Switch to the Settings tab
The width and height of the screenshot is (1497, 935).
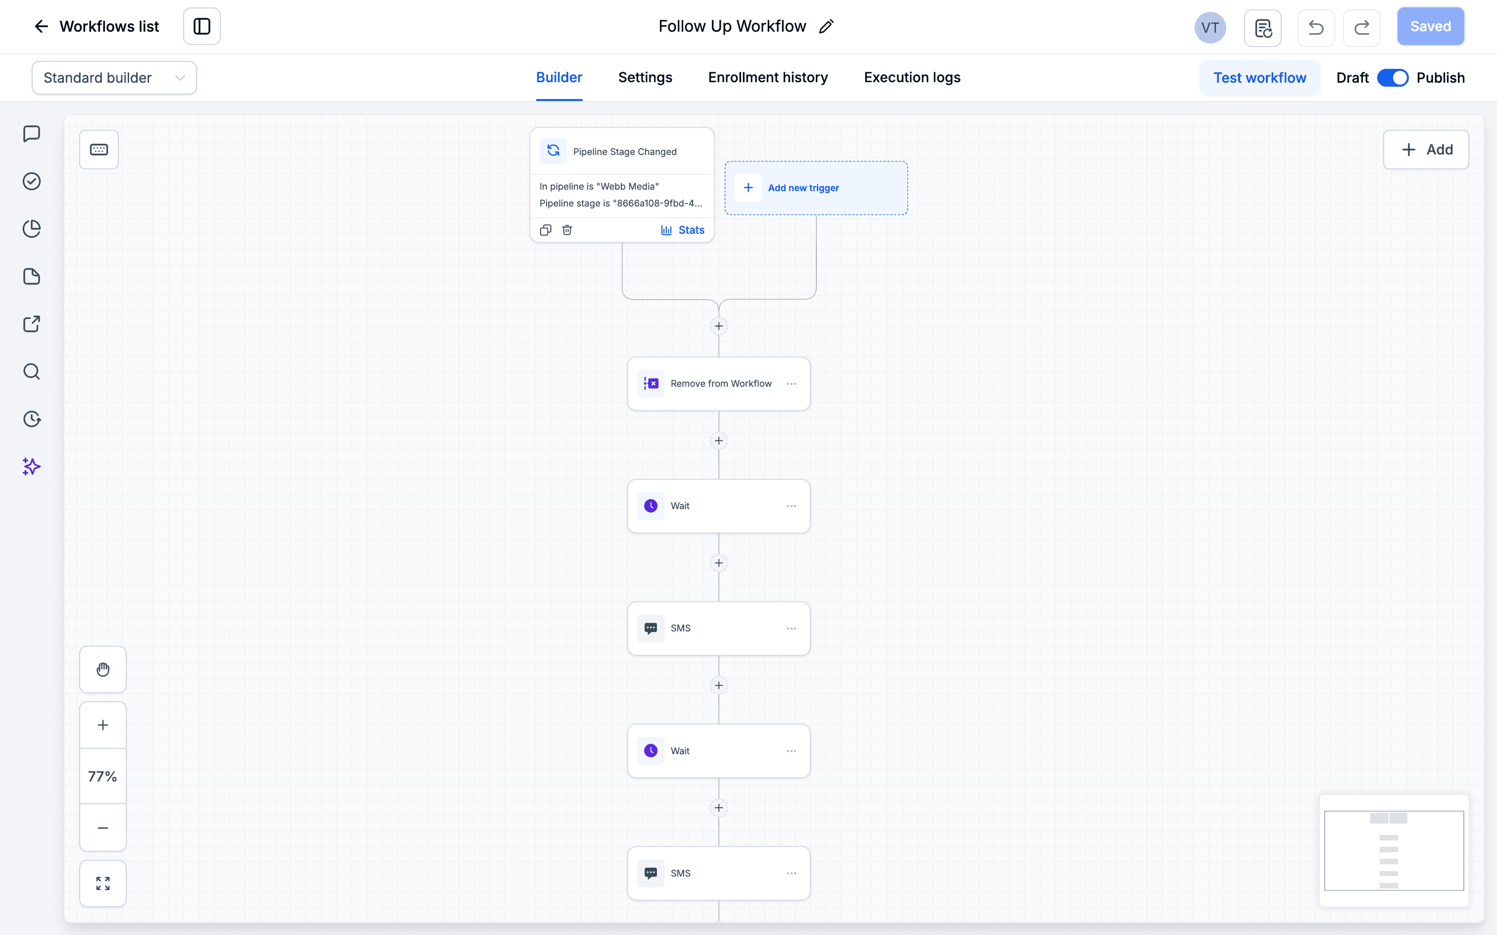click(x=645, y=78)
